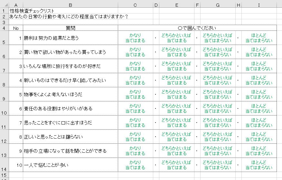The width and height of the screenshot is (282, 180).
Task: Click ほとんど当てはまらない in question 10 row
Action: point(259,165)
